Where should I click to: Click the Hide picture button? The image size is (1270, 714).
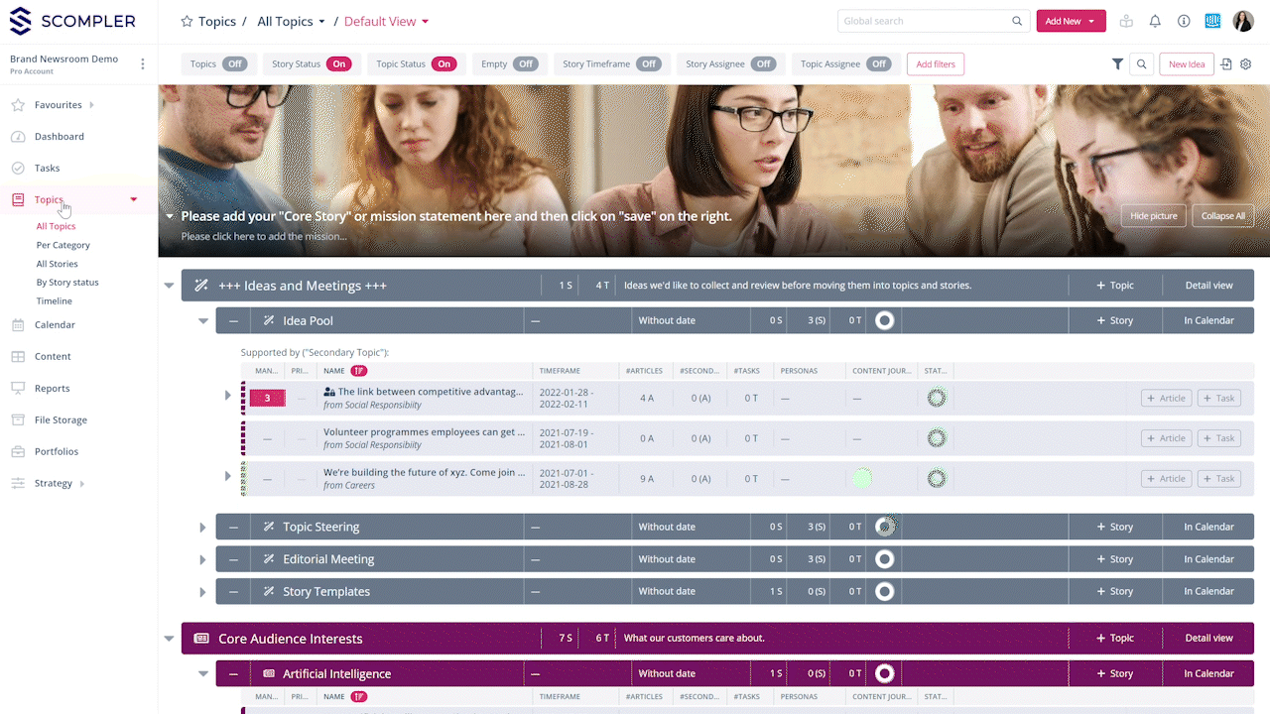1153,216
